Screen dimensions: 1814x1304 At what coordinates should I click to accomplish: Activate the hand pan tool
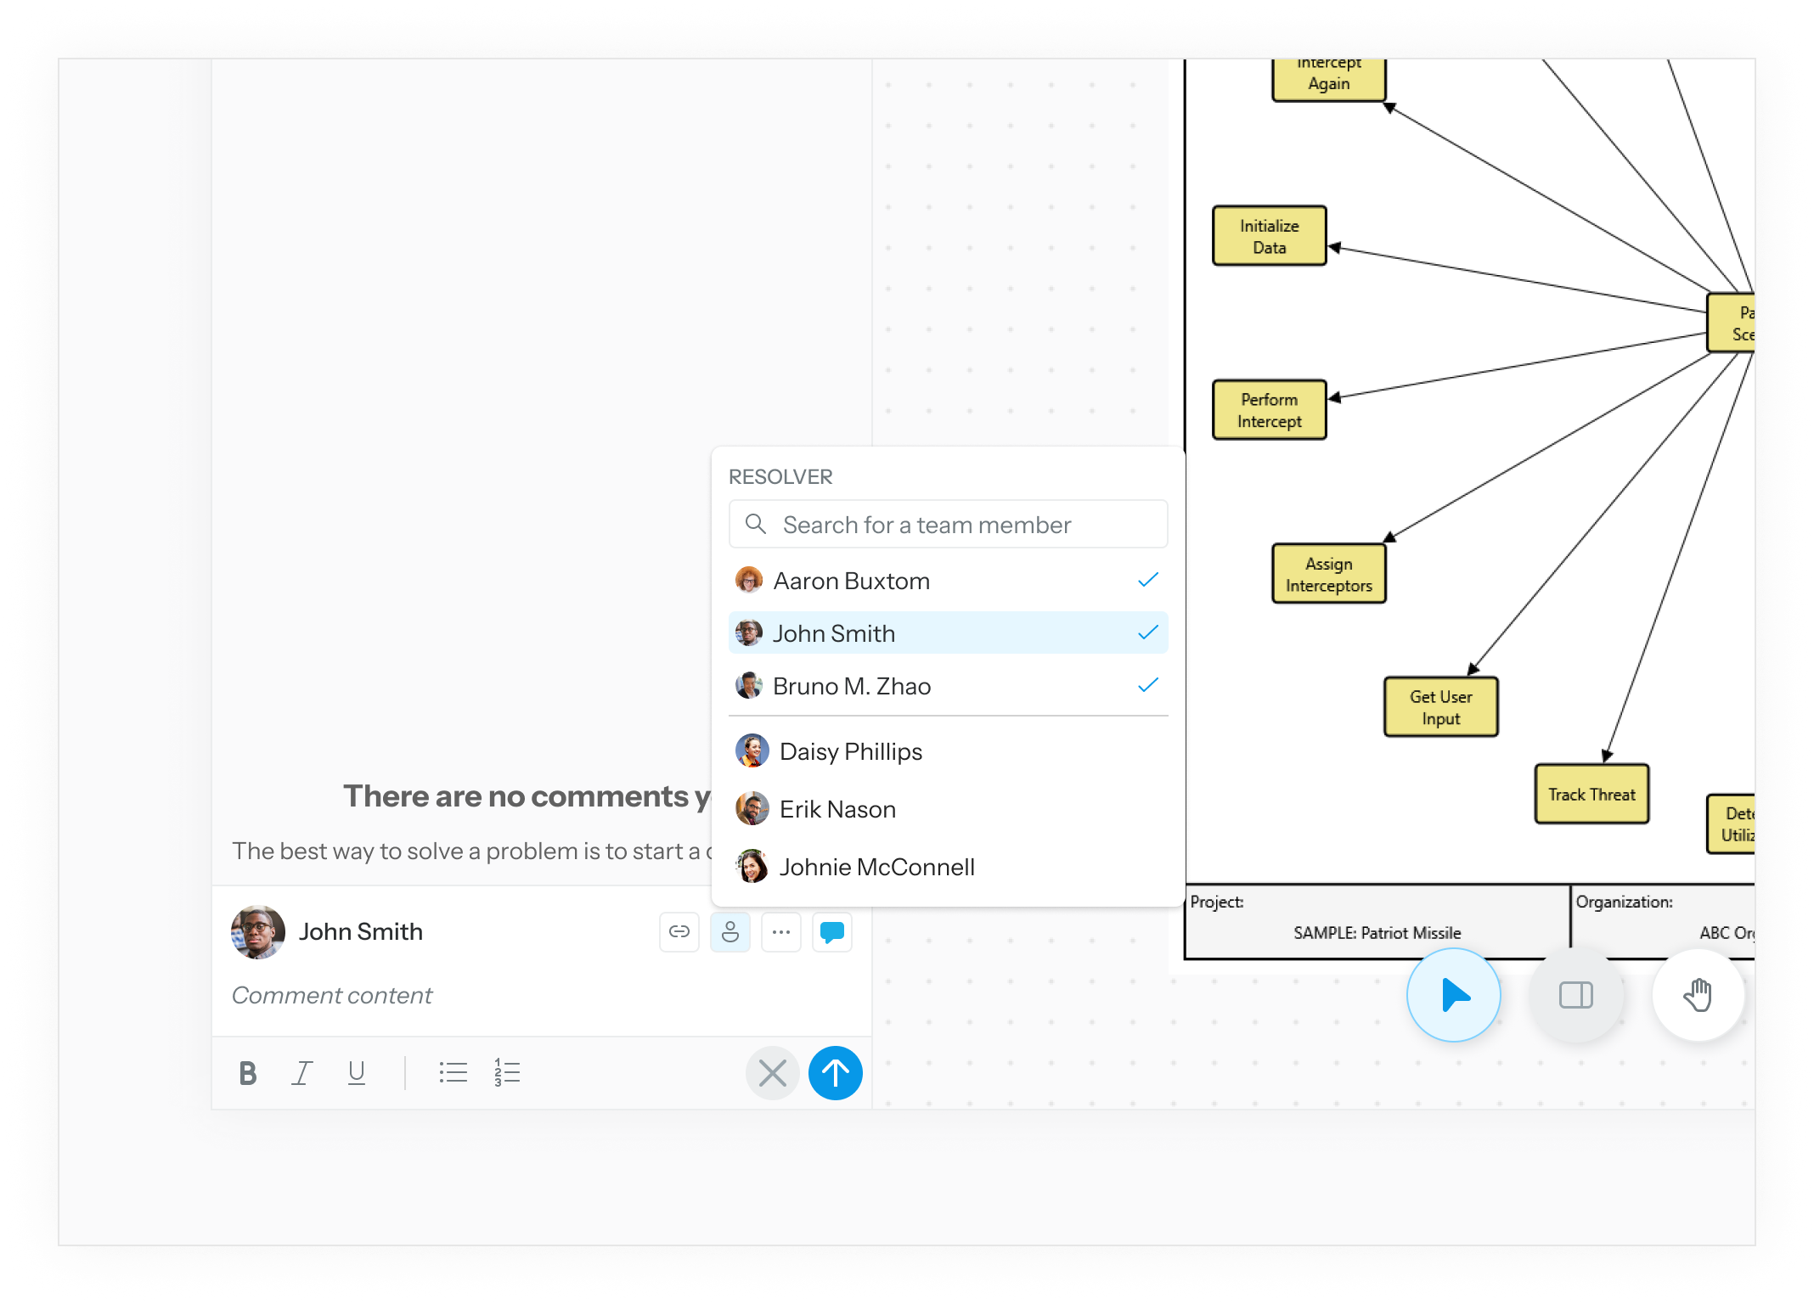coord(1698,995)
